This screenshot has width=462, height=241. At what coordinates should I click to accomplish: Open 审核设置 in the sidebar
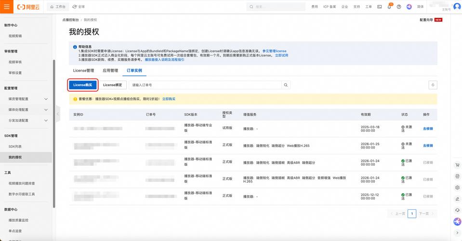point(15,73)
